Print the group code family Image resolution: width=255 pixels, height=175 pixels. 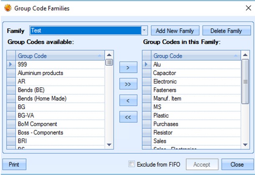(14, 164)
